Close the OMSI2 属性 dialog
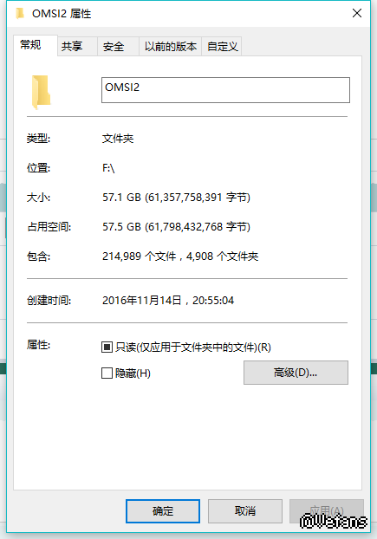Image resolution: width=377 pixels, height=539 pixels. click(x=357, y=13)
